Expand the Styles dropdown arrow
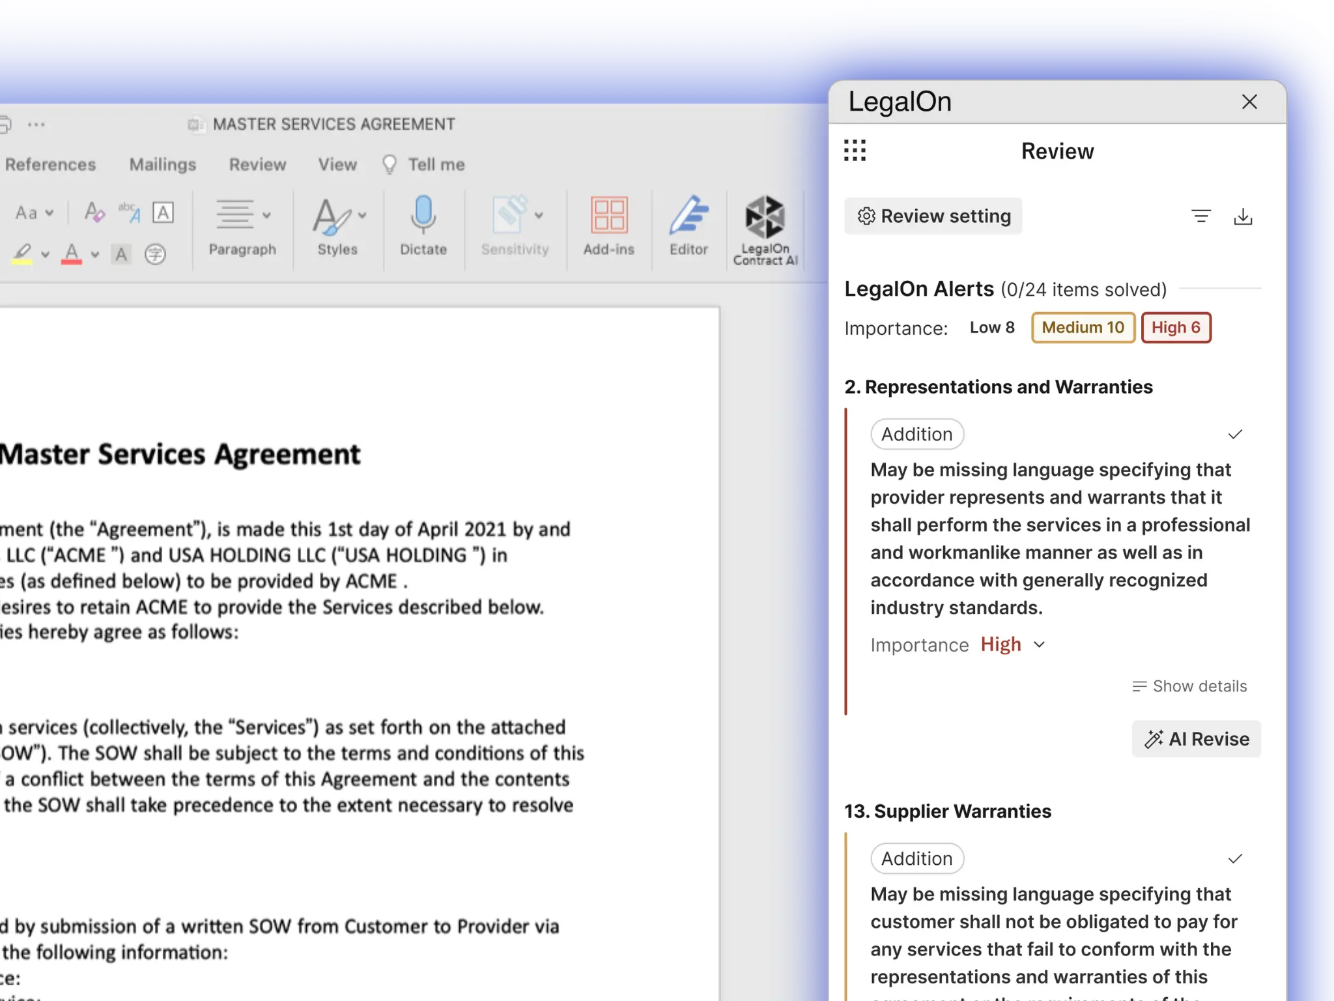1334x1001 pixels. [x=362, y=215]
